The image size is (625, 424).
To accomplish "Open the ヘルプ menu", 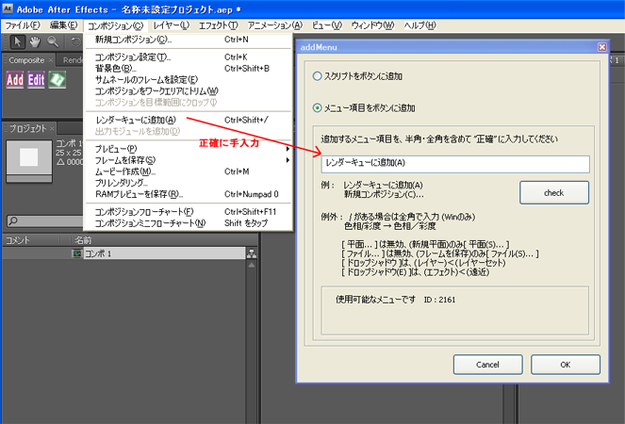I will [419, 25].
